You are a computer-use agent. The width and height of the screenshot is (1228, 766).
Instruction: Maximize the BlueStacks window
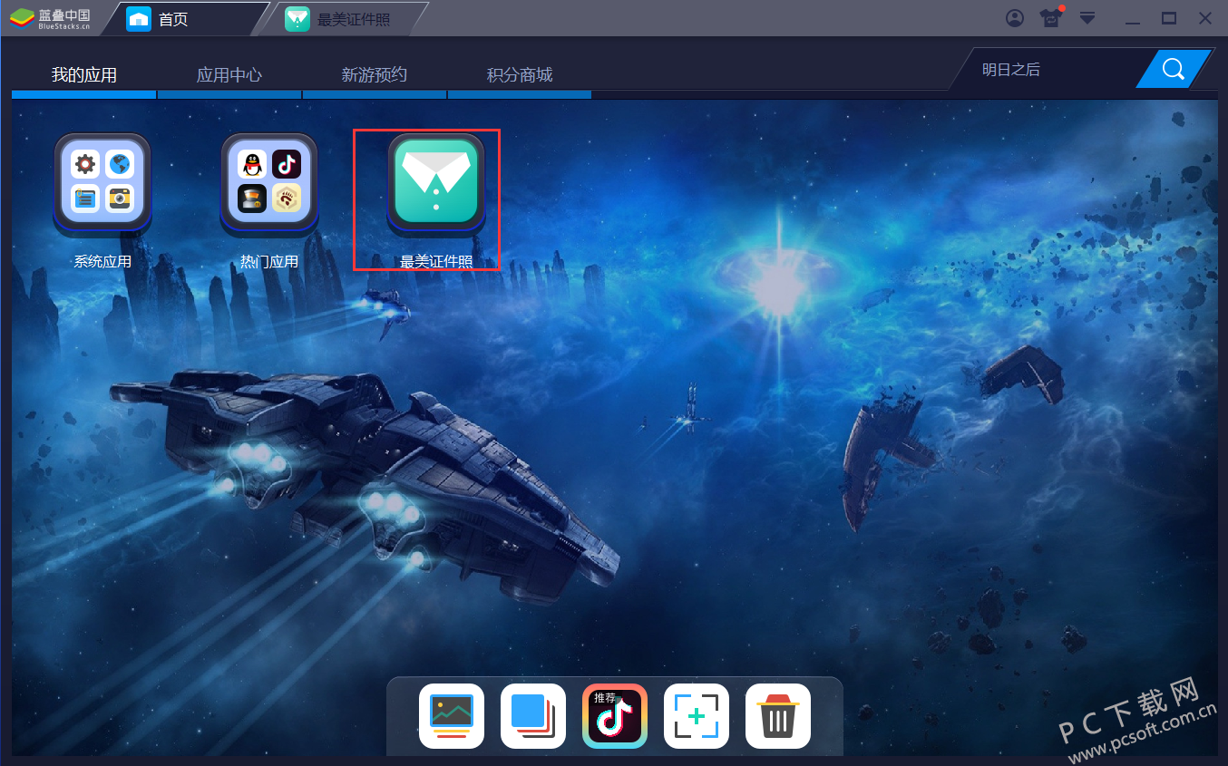coord(1169,18)
